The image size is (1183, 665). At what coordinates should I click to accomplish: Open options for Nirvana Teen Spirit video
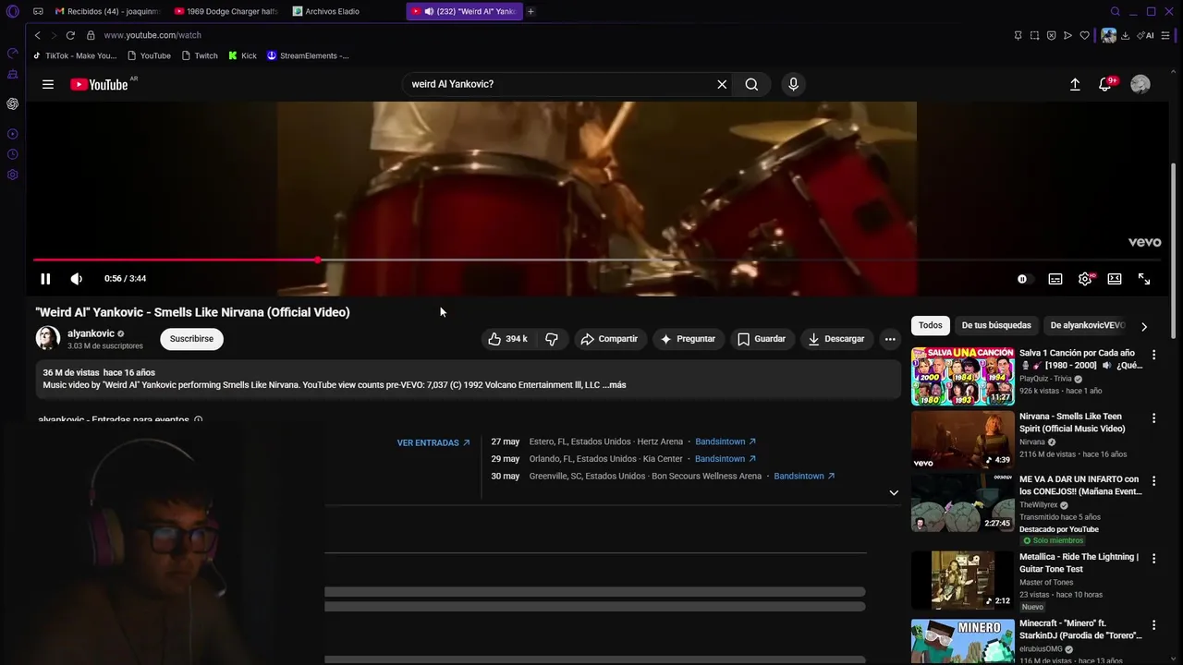(x=1153, y=418)
